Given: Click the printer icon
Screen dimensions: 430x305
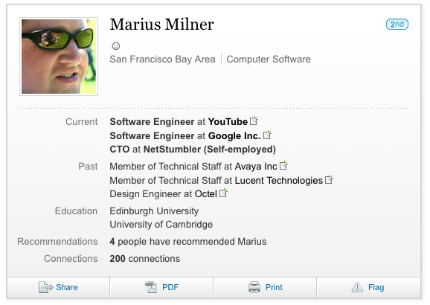Looking at the screenshot, I should (x=254, y=287).
